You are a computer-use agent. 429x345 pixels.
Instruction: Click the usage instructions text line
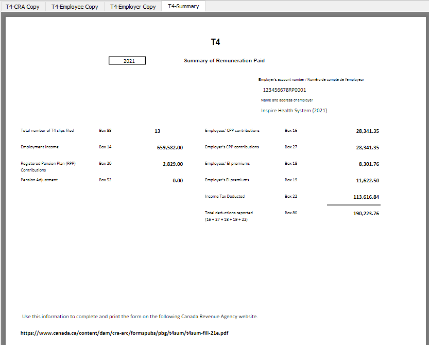tap(140, 316)
